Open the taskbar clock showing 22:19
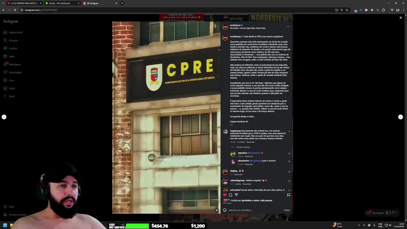This screenshot has width=407, height=229. pos(399,225)
